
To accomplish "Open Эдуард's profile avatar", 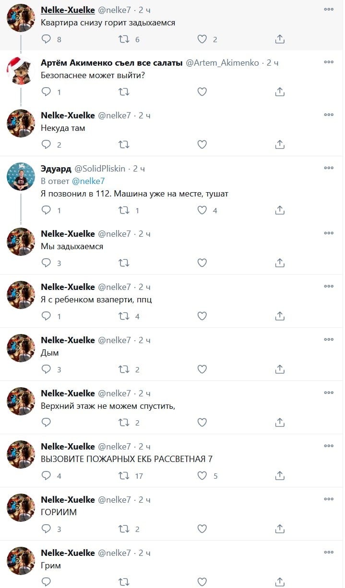I will point(21,176).
